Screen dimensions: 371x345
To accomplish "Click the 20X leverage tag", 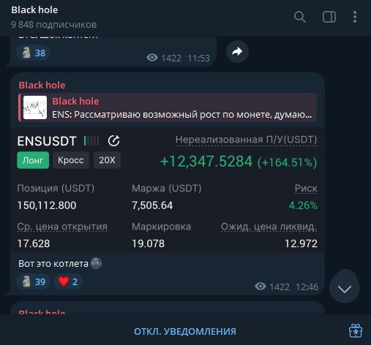I will tap(107, 160).
